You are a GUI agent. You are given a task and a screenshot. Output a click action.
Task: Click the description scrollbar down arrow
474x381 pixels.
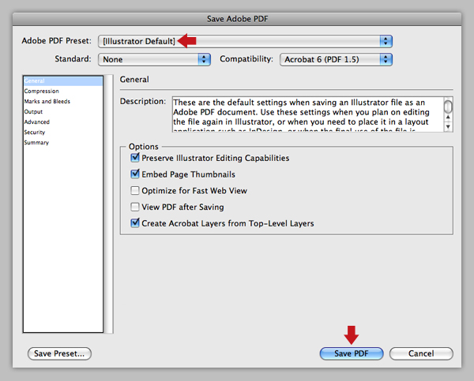[448, 127]
